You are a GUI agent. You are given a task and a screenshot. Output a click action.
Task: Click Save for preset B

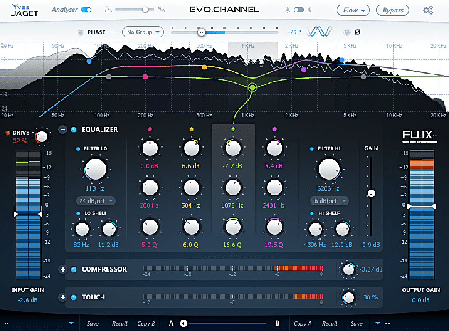(356, 323)
